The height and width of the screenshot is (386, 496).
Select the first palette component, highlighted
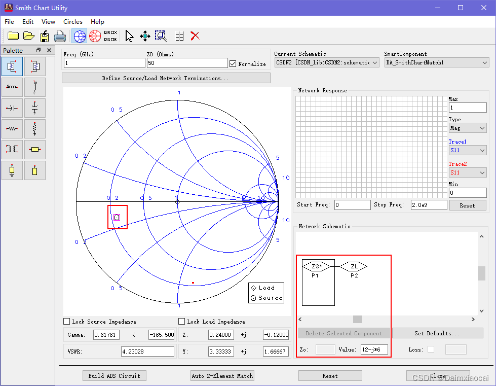coord(12,66)
